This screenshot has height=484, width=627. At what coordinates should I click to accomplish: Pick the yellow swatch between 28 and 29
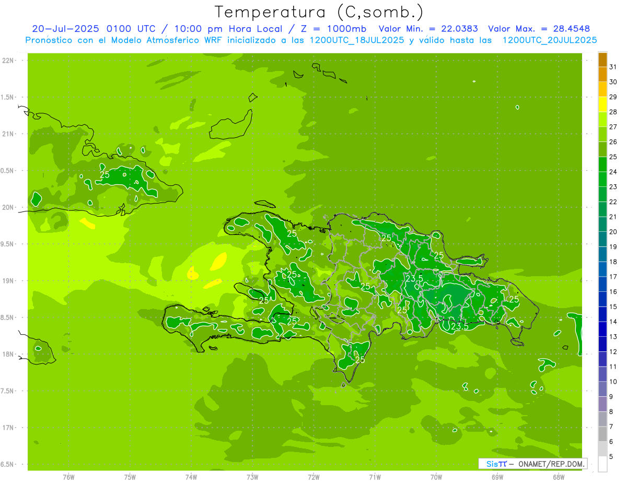(602, 104)
